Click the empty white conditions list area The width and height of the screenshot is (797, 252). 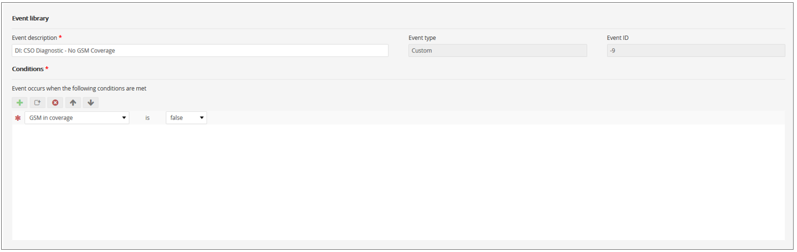(x=398, y=182)
